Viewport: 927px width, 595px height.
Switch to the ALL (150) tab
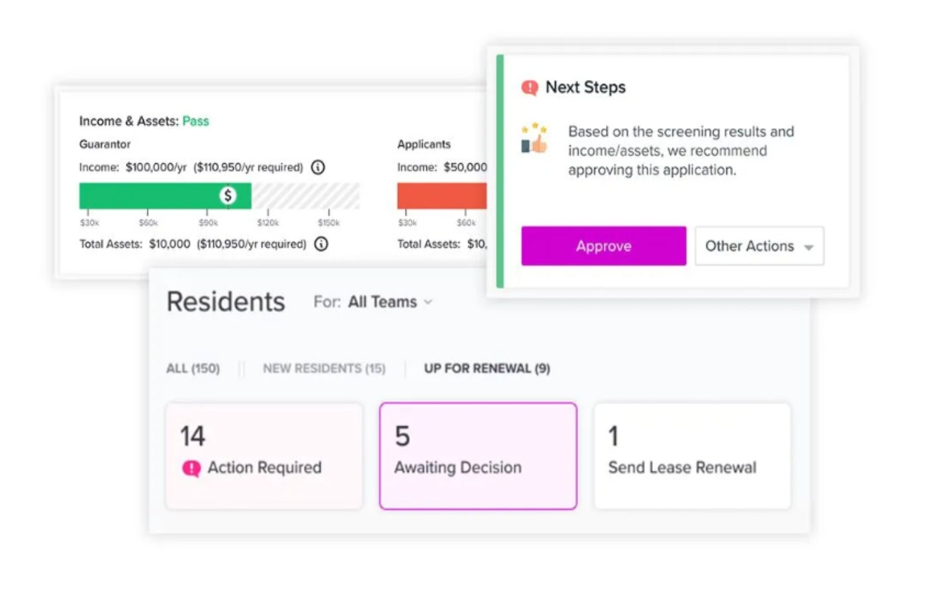pos(193,368)
